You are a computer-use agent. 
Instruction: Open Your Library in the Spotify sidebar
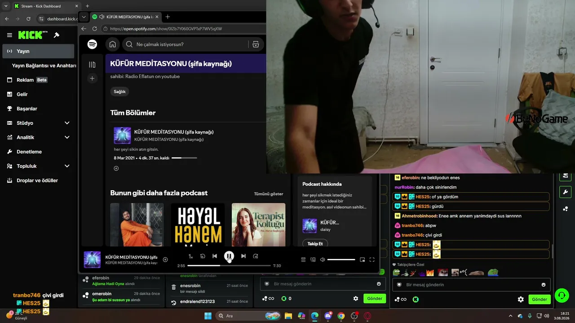point(92,65)
